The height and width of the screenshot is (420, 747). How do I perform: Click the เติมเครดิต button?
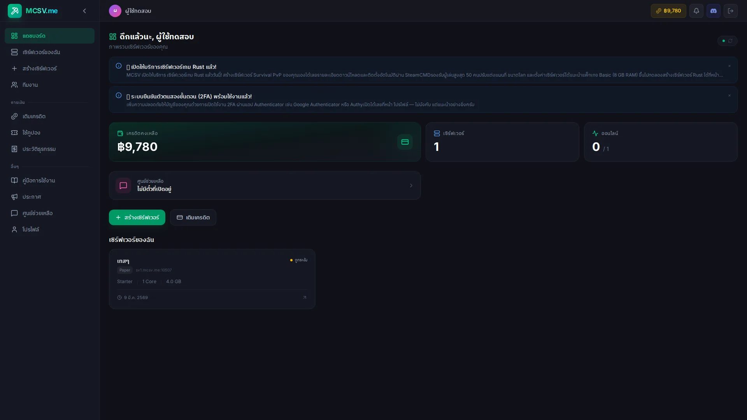[x=193, y=217]
